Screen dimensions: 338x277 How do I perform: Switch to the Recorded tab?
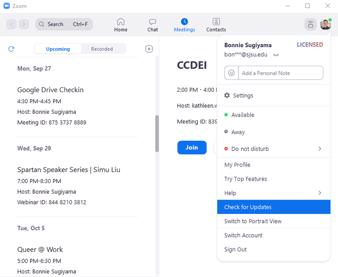(x=102, y=49)
